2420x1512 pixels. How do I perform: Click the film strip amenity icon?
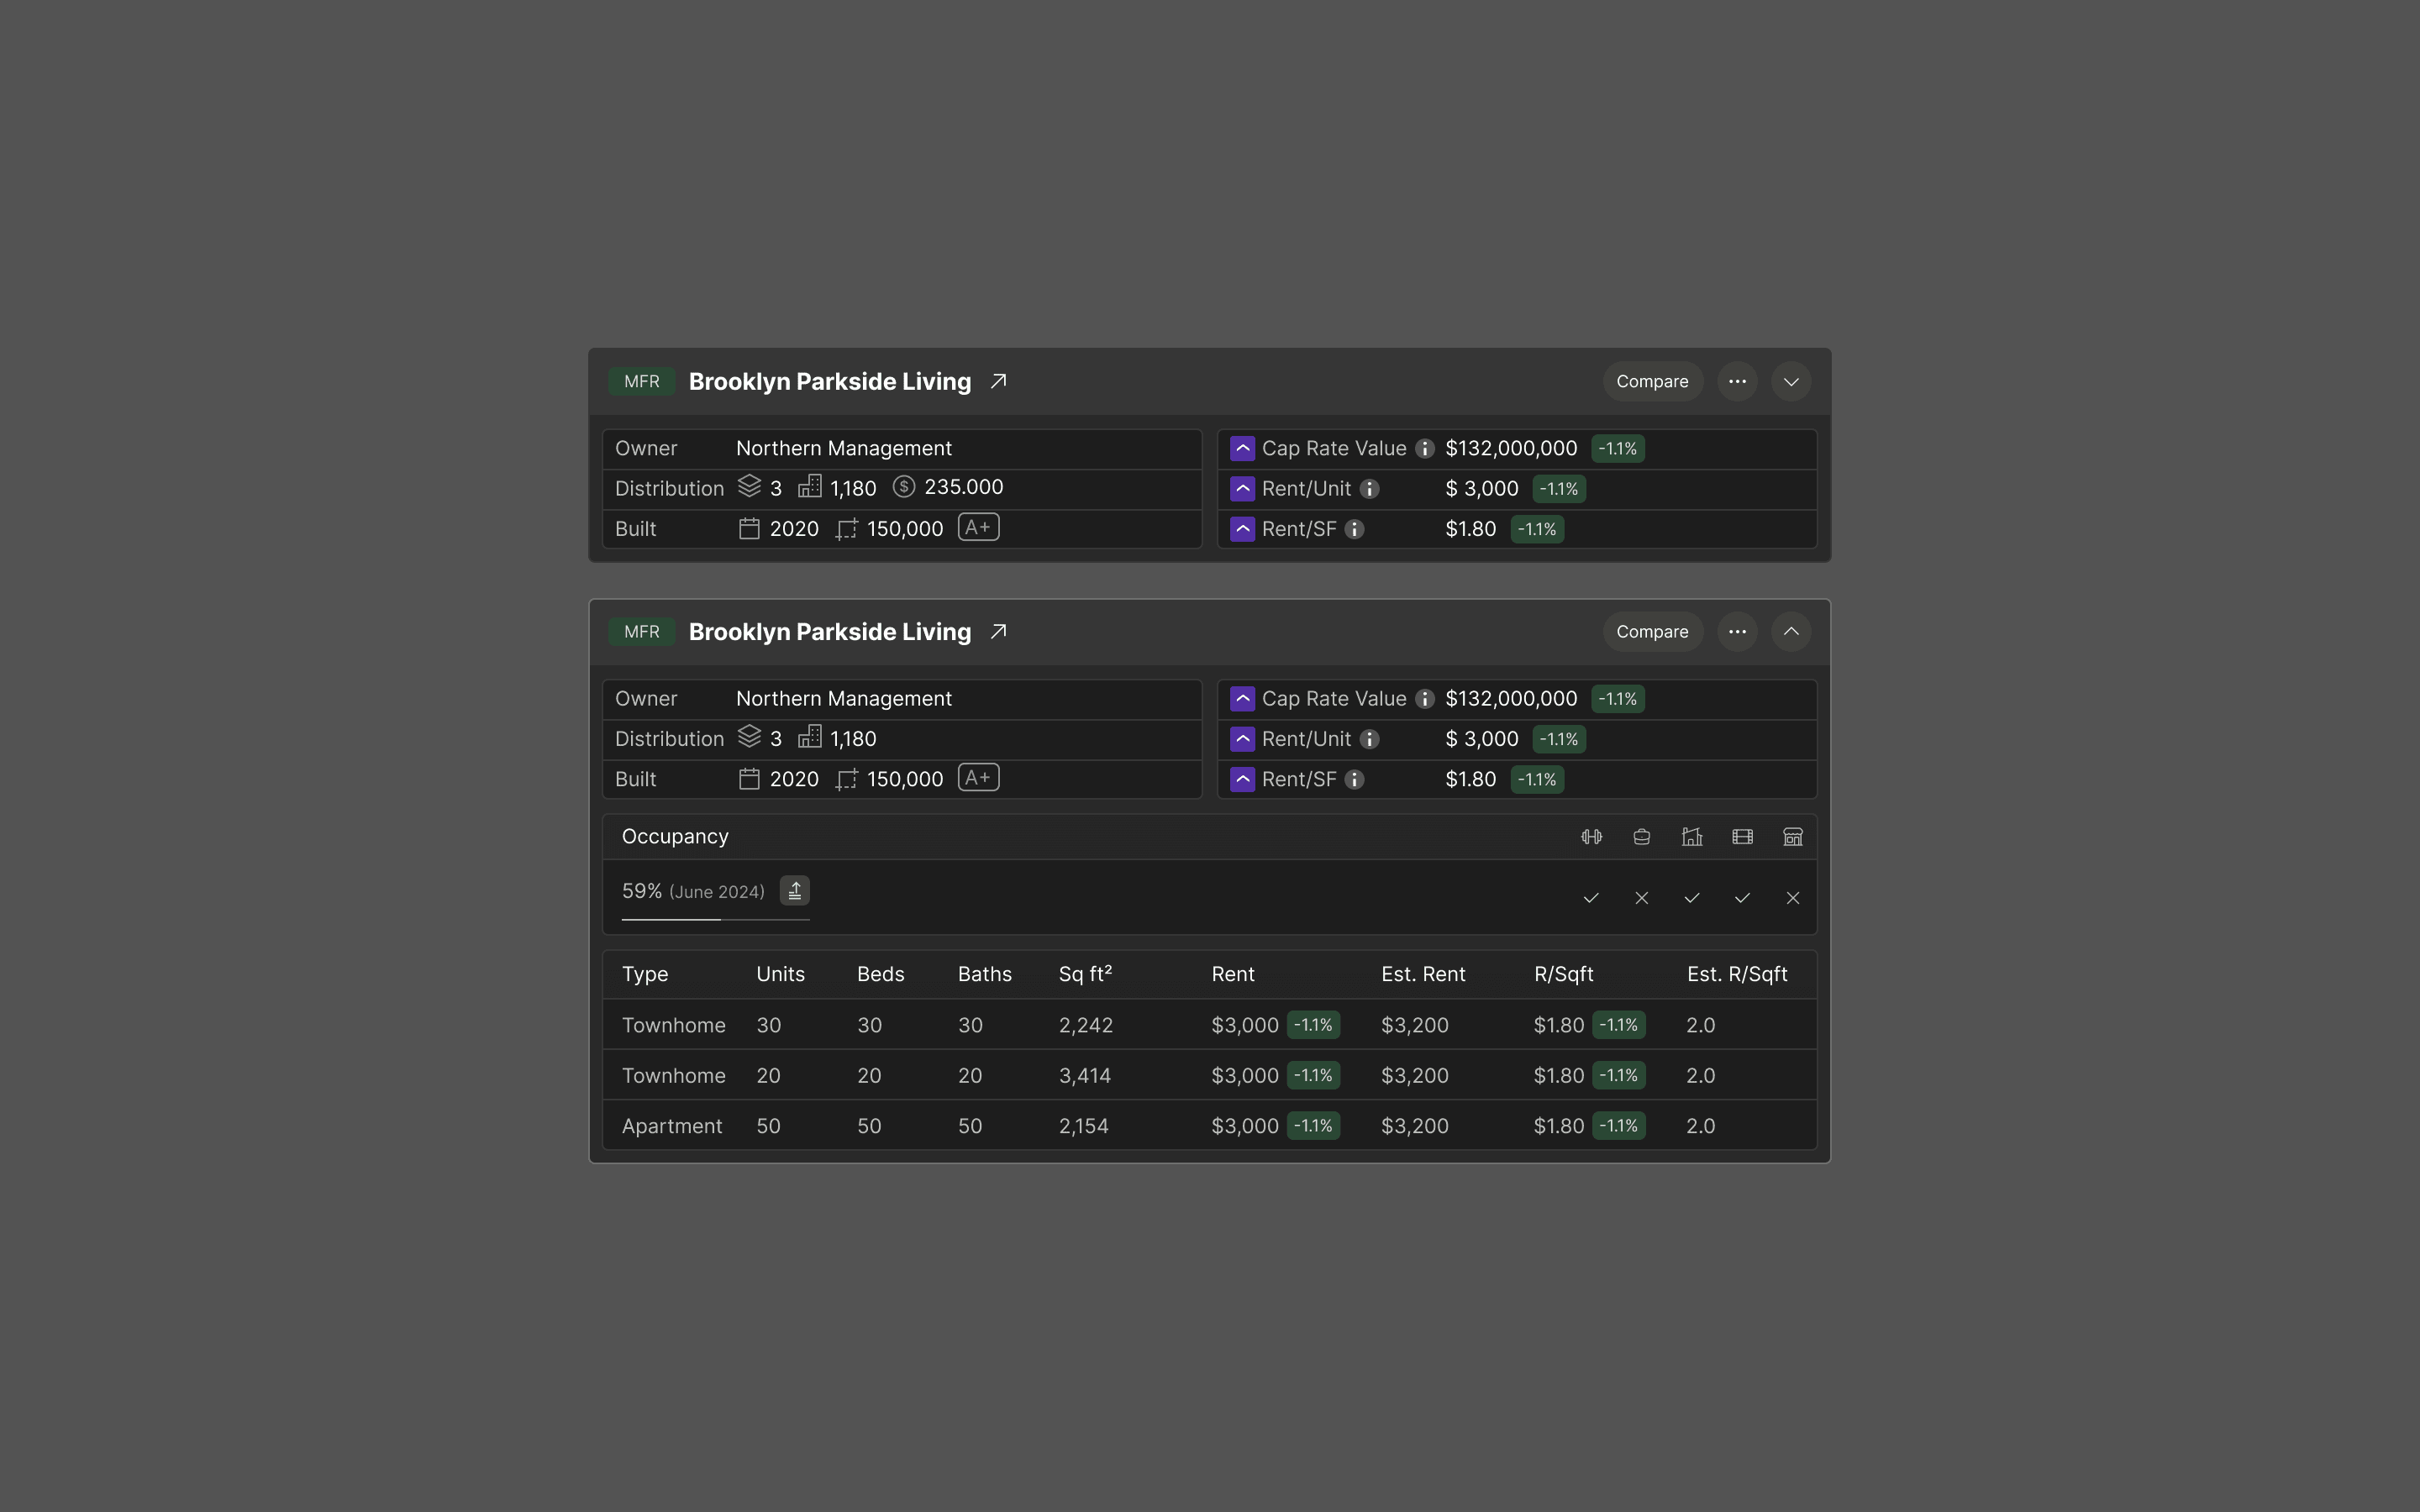[x=1742, y=837]
